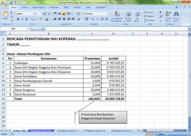Center text horizontally
Viewport: 191px width, 136px height.
click(x=59, y=19)
